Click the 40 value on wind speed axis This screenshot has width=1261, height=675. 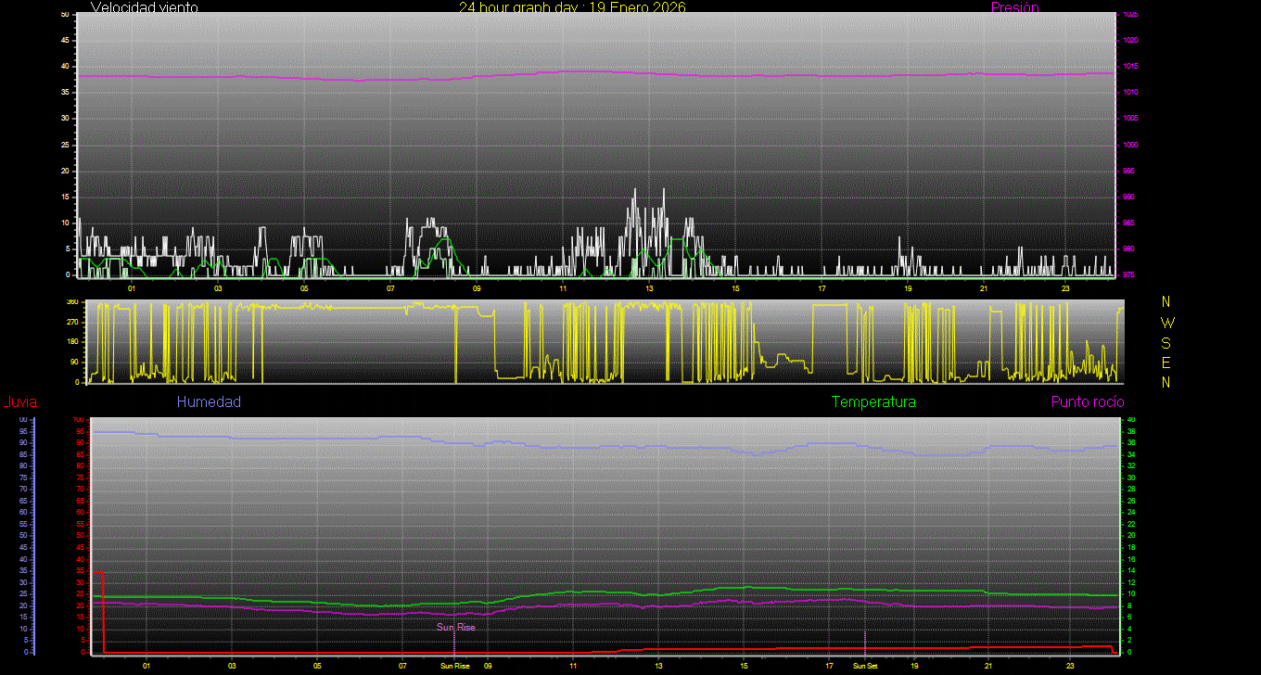pos(65,67)
